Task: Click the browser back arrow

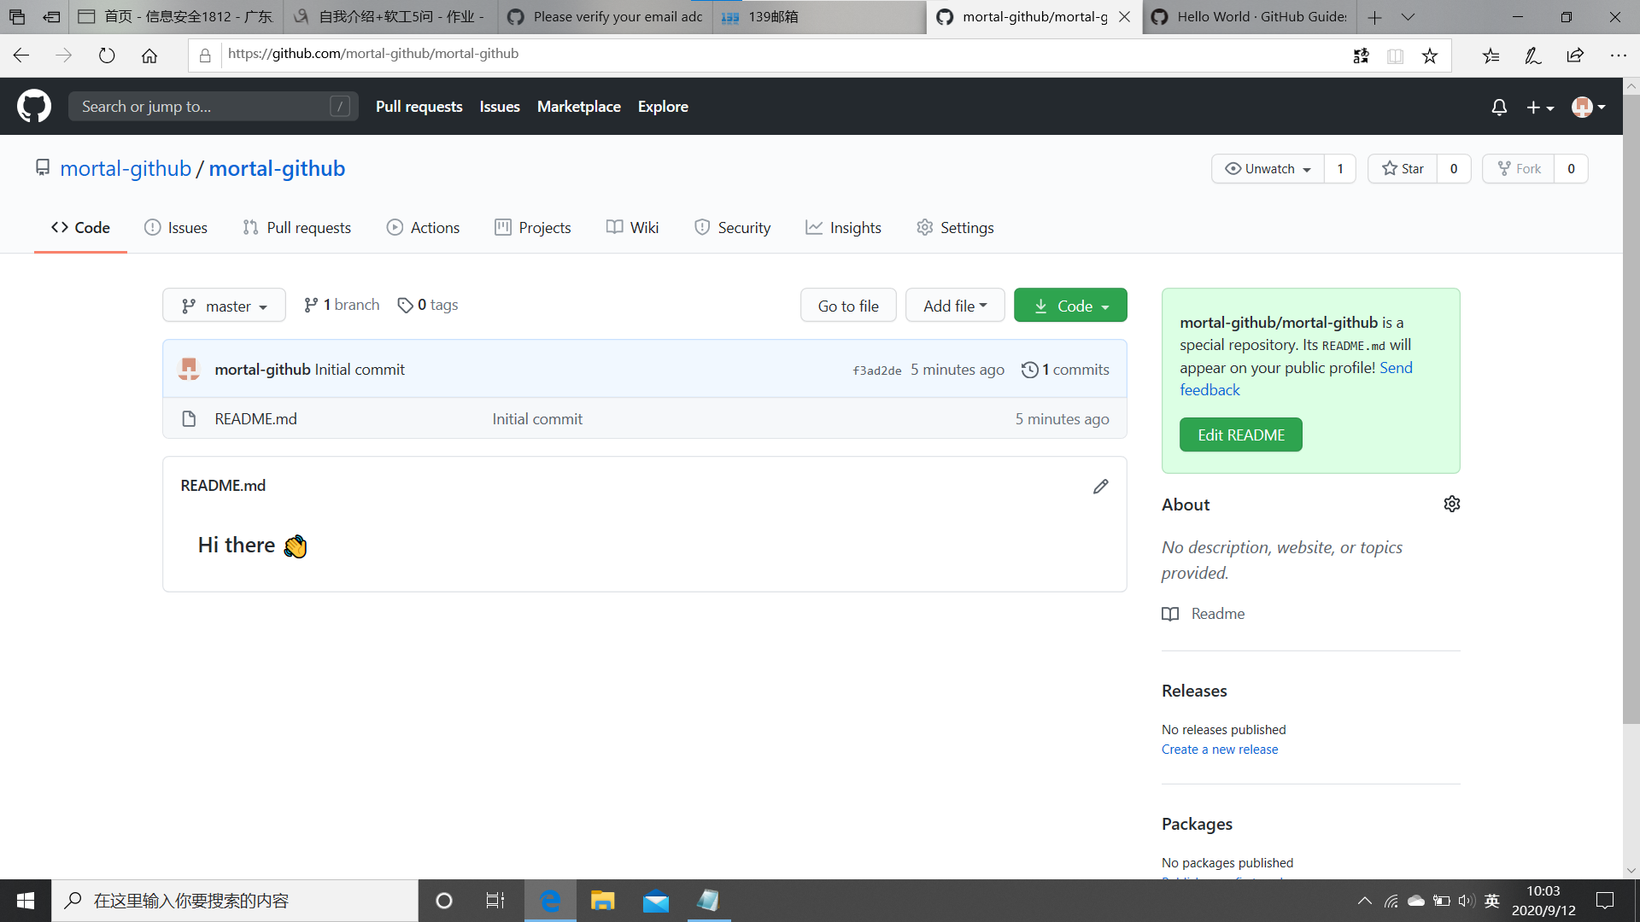Action: (x=21, y=55)
